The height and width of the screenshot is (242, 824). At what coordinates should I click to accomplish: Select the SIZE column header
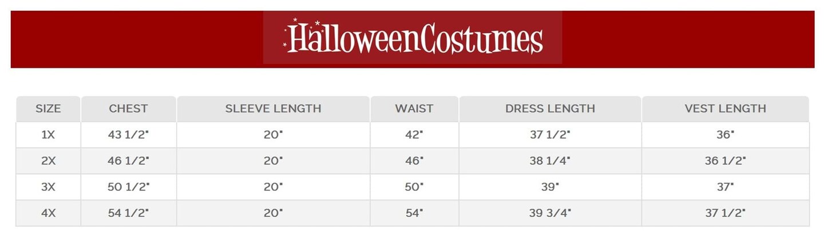48,108
